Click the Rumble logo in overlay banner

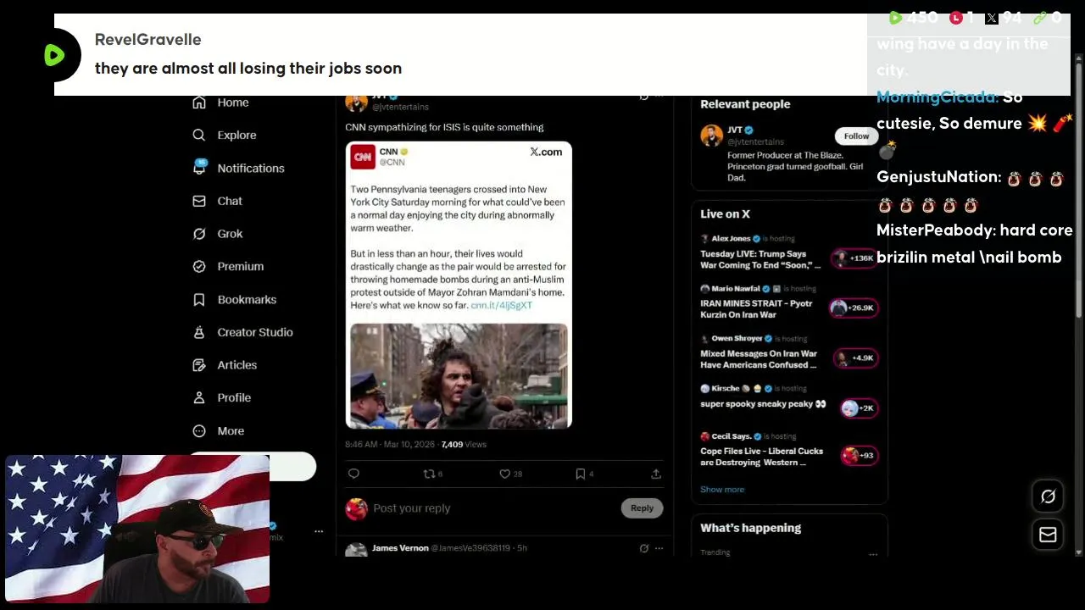pyautogui.click(x=54, y=55)
